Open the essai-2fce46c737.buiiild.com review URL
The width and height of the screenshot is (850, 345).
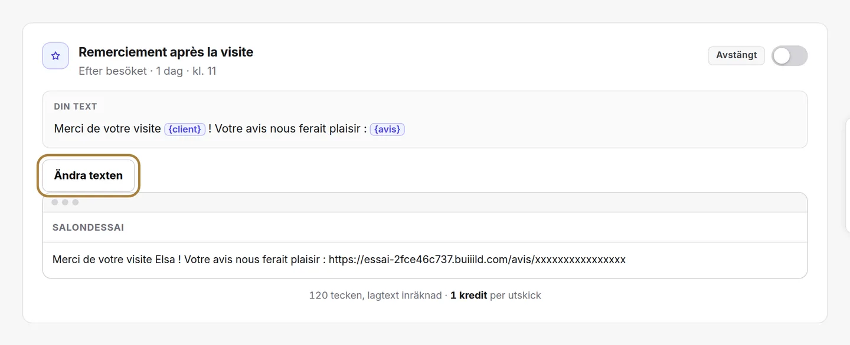(477, 260)
